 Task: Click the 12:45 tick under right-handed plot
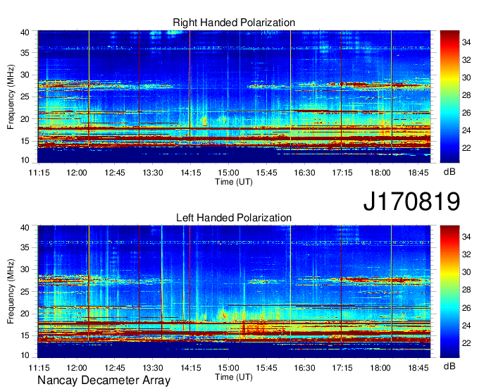tap(115, 173)
